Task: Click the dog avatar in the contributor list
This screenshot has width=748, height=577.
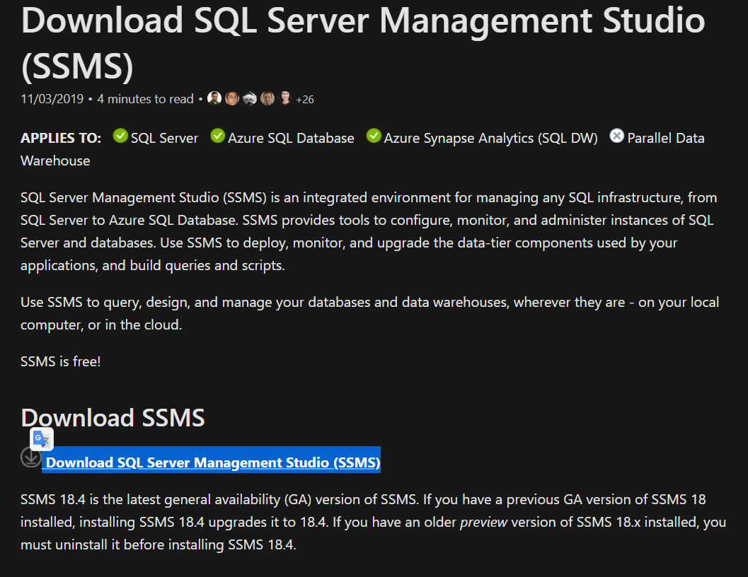Action: point(250,98)
